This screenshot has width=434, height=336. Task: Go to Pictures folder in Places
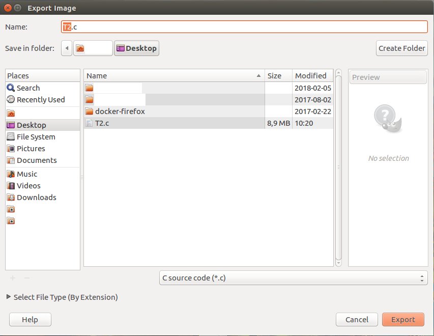pyautogui.click(x=31, y=149)
